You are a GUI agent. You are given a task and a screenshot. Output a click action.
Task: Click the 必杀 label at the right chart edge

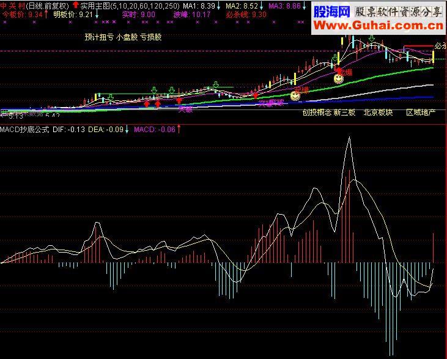tap(440, 46)
